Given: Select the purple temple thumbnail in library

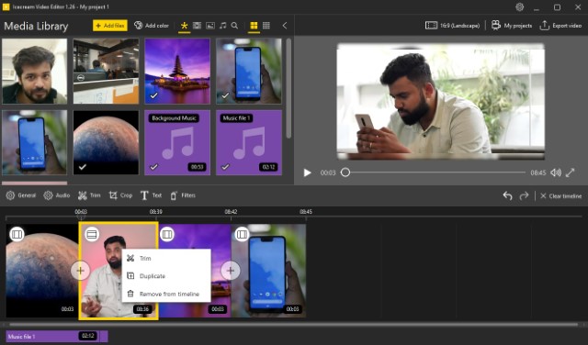Looking at the screenshot, I should point(177,72).
